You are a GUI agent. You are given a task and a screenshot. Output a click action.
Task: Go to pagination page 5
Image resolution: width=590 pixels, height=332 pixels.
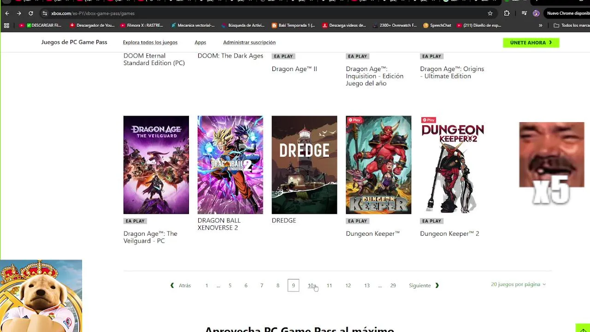tap(230, 285)
